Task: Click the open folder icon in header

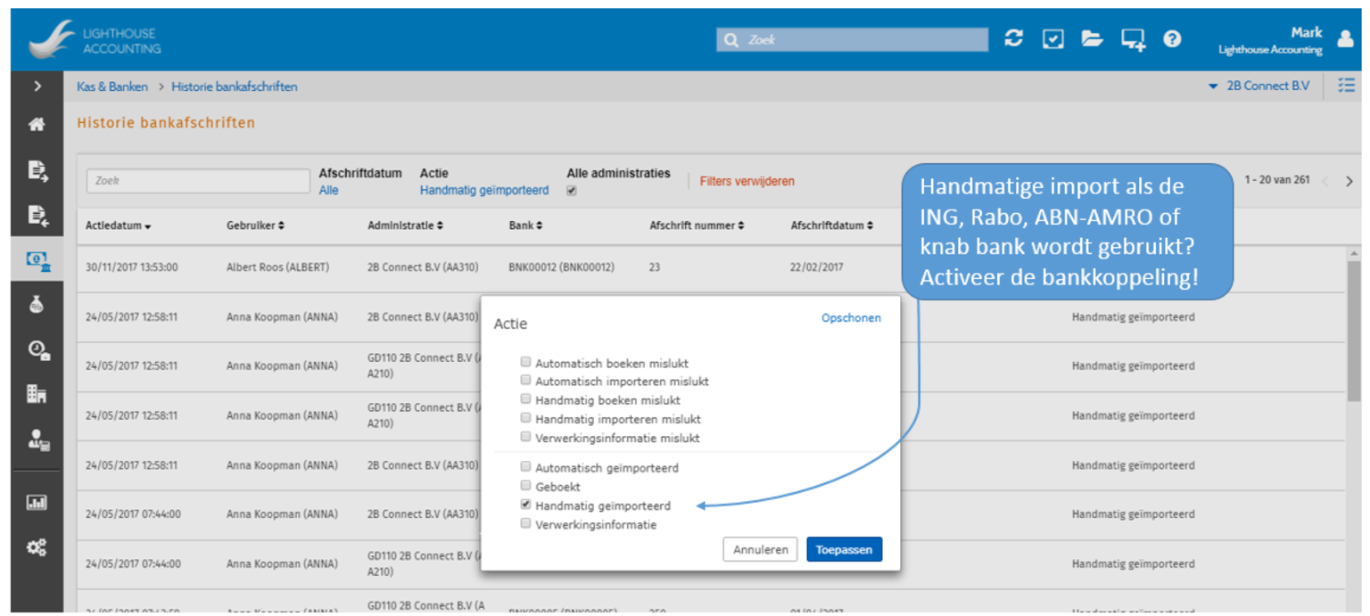Action: coord(1092,39)
